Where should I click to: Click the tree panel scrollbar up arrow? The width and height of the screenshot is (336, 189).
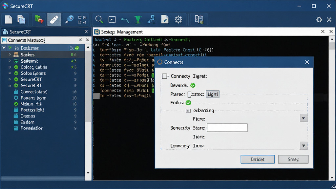tap(88, 47)
